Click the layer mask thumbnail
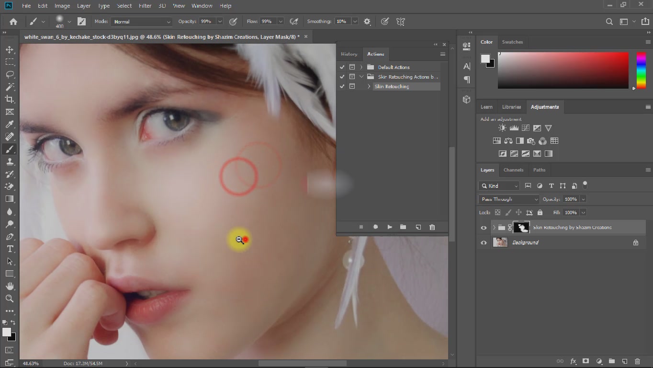The image size is (653, 368). point(521,228)
